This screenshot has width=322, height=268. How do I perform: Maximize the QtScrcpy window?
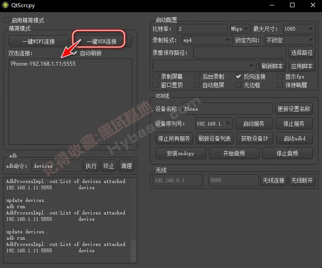click(292, 5)
